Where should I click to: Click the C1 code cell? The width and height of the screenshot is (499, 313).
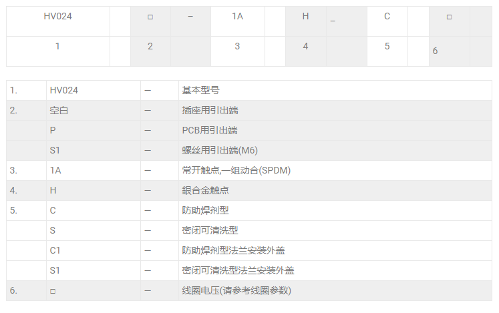[x=55, y=250]
